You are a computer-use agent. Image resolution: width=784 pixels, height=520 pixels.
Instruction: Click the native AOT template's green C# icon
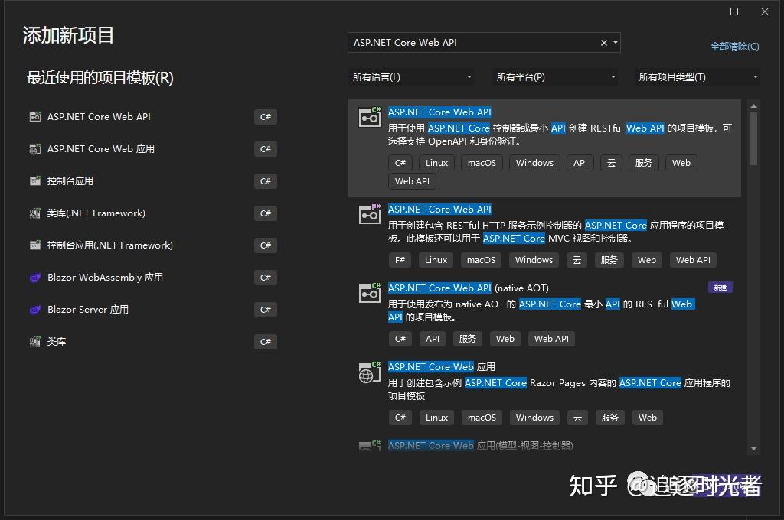point(369,293)
